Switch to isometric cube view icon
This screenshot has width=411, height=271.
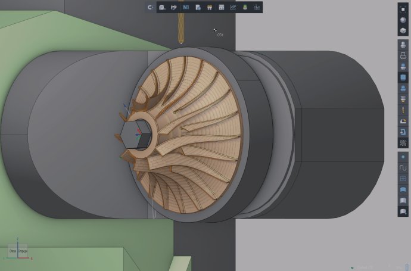(x=403, y=30)
